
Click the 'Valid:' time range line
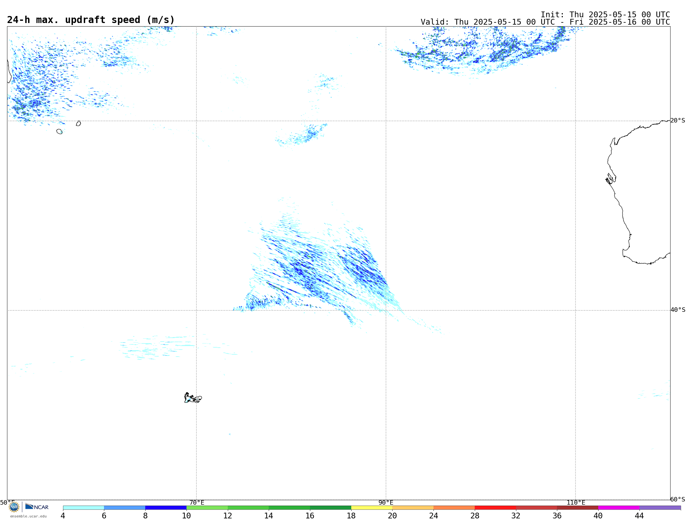[x=545, y=22]
